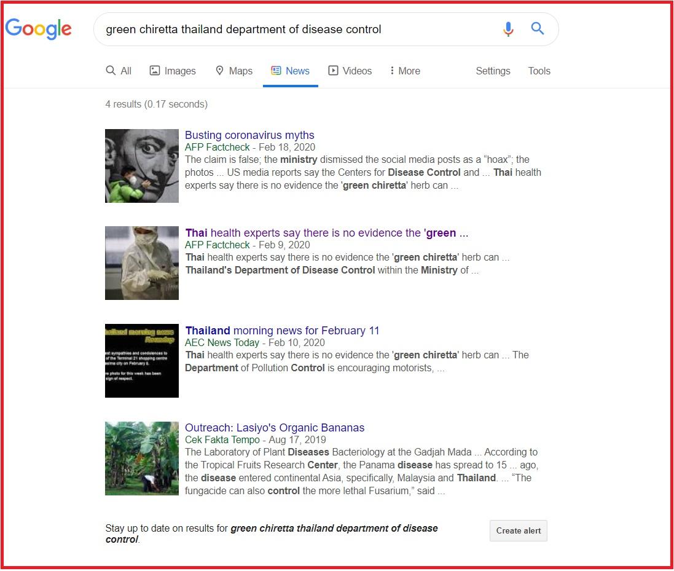Switch to the Videos tab
Screen dimensions: 674x571
(x=350, y=71)
